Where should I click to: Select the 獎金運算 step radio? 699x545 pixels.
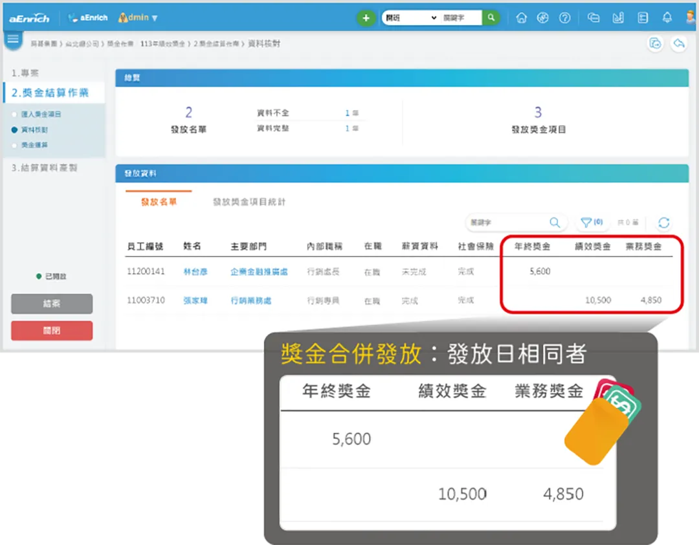tap(16, 145)
